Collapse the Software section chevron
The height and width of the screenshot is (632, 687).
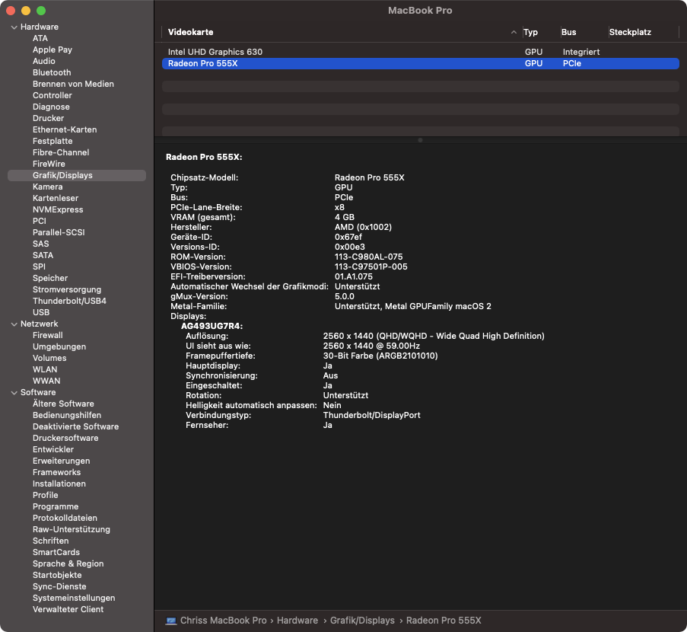point(14,393)
